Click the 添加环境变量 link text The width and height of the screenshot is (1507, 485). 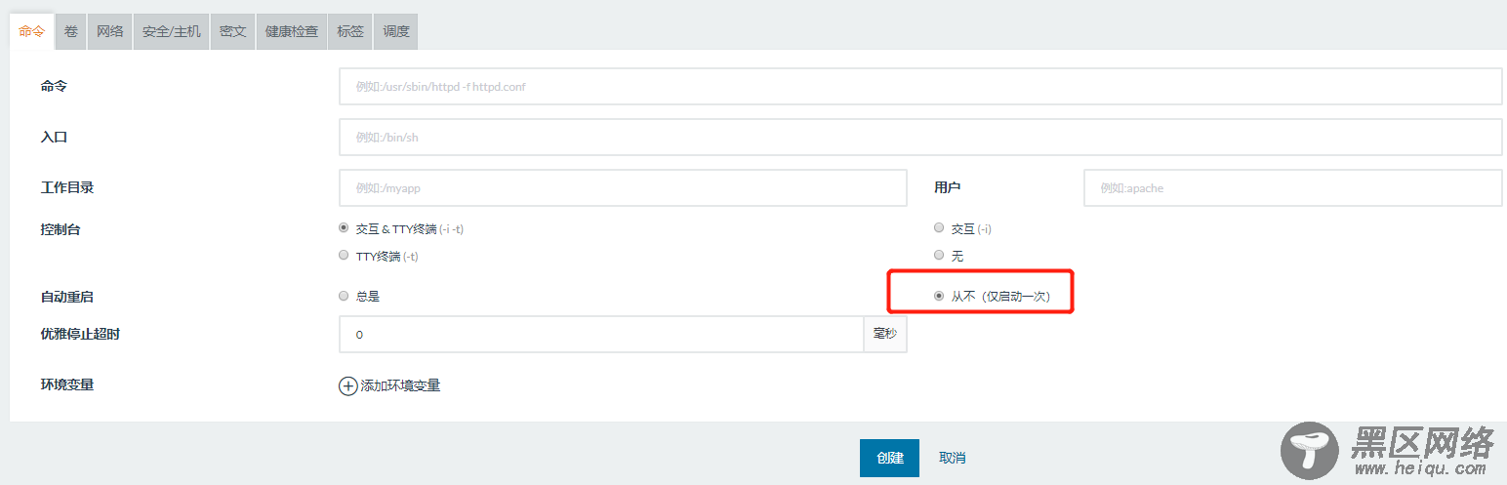pos(400,385)
